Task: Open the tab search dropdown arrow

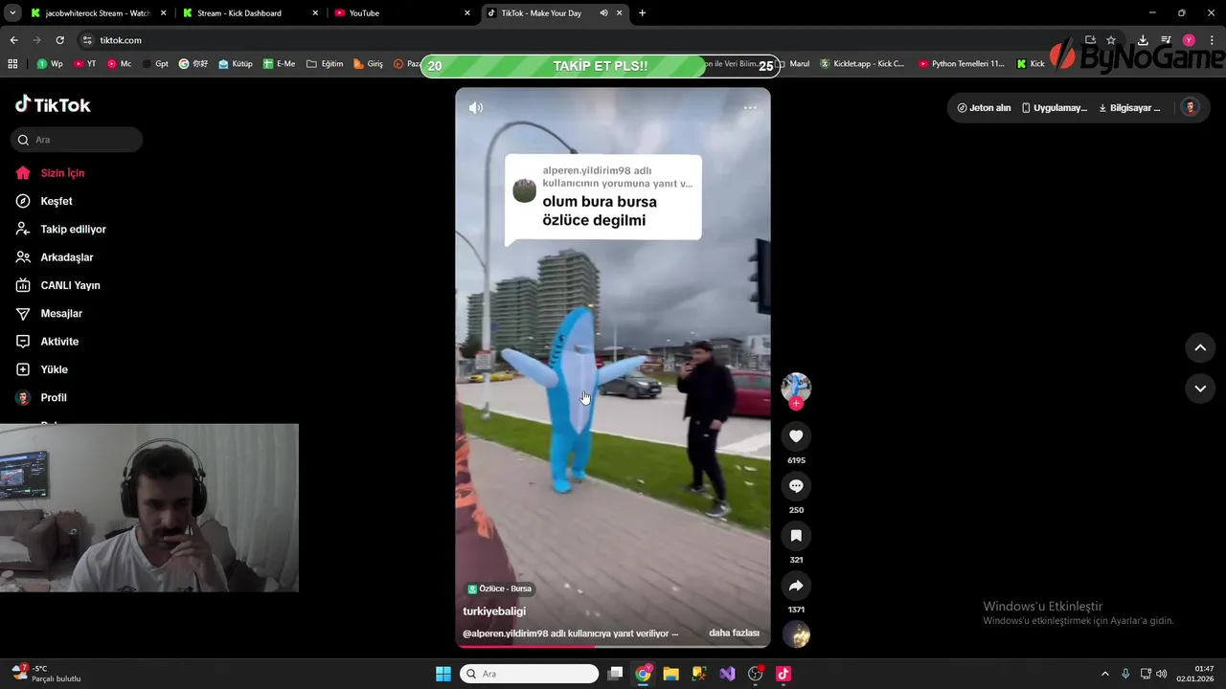Action: (x=12, y=13)
